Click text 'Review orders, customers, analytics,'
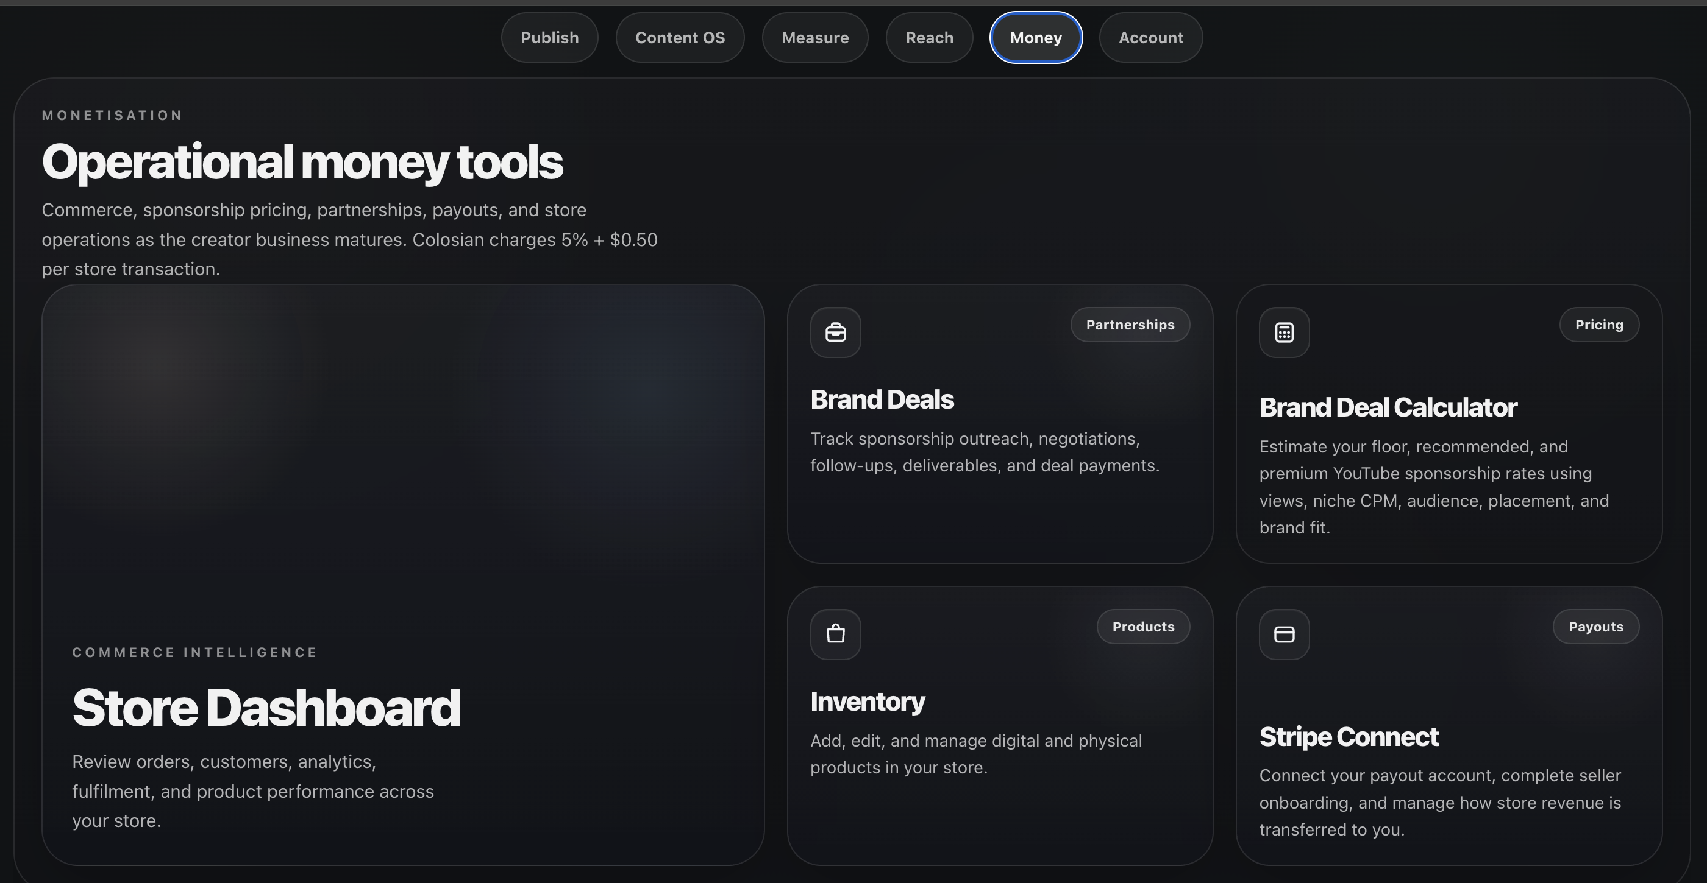The image size is (1707, 883). coord(224,762)
